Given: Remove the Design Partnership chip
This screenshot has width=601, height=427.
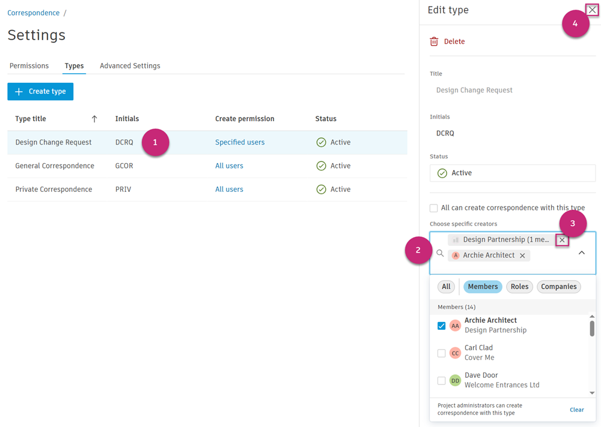Looking at the screenshot, I should (x=562, y=240).
